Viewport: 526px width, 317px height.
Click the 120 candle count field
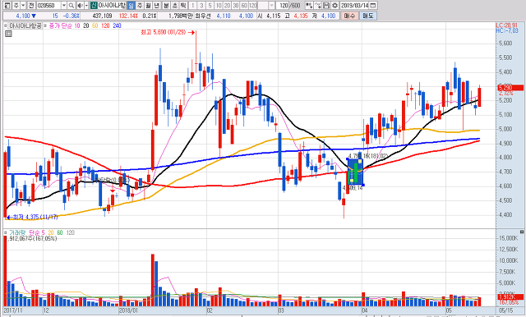283,6
